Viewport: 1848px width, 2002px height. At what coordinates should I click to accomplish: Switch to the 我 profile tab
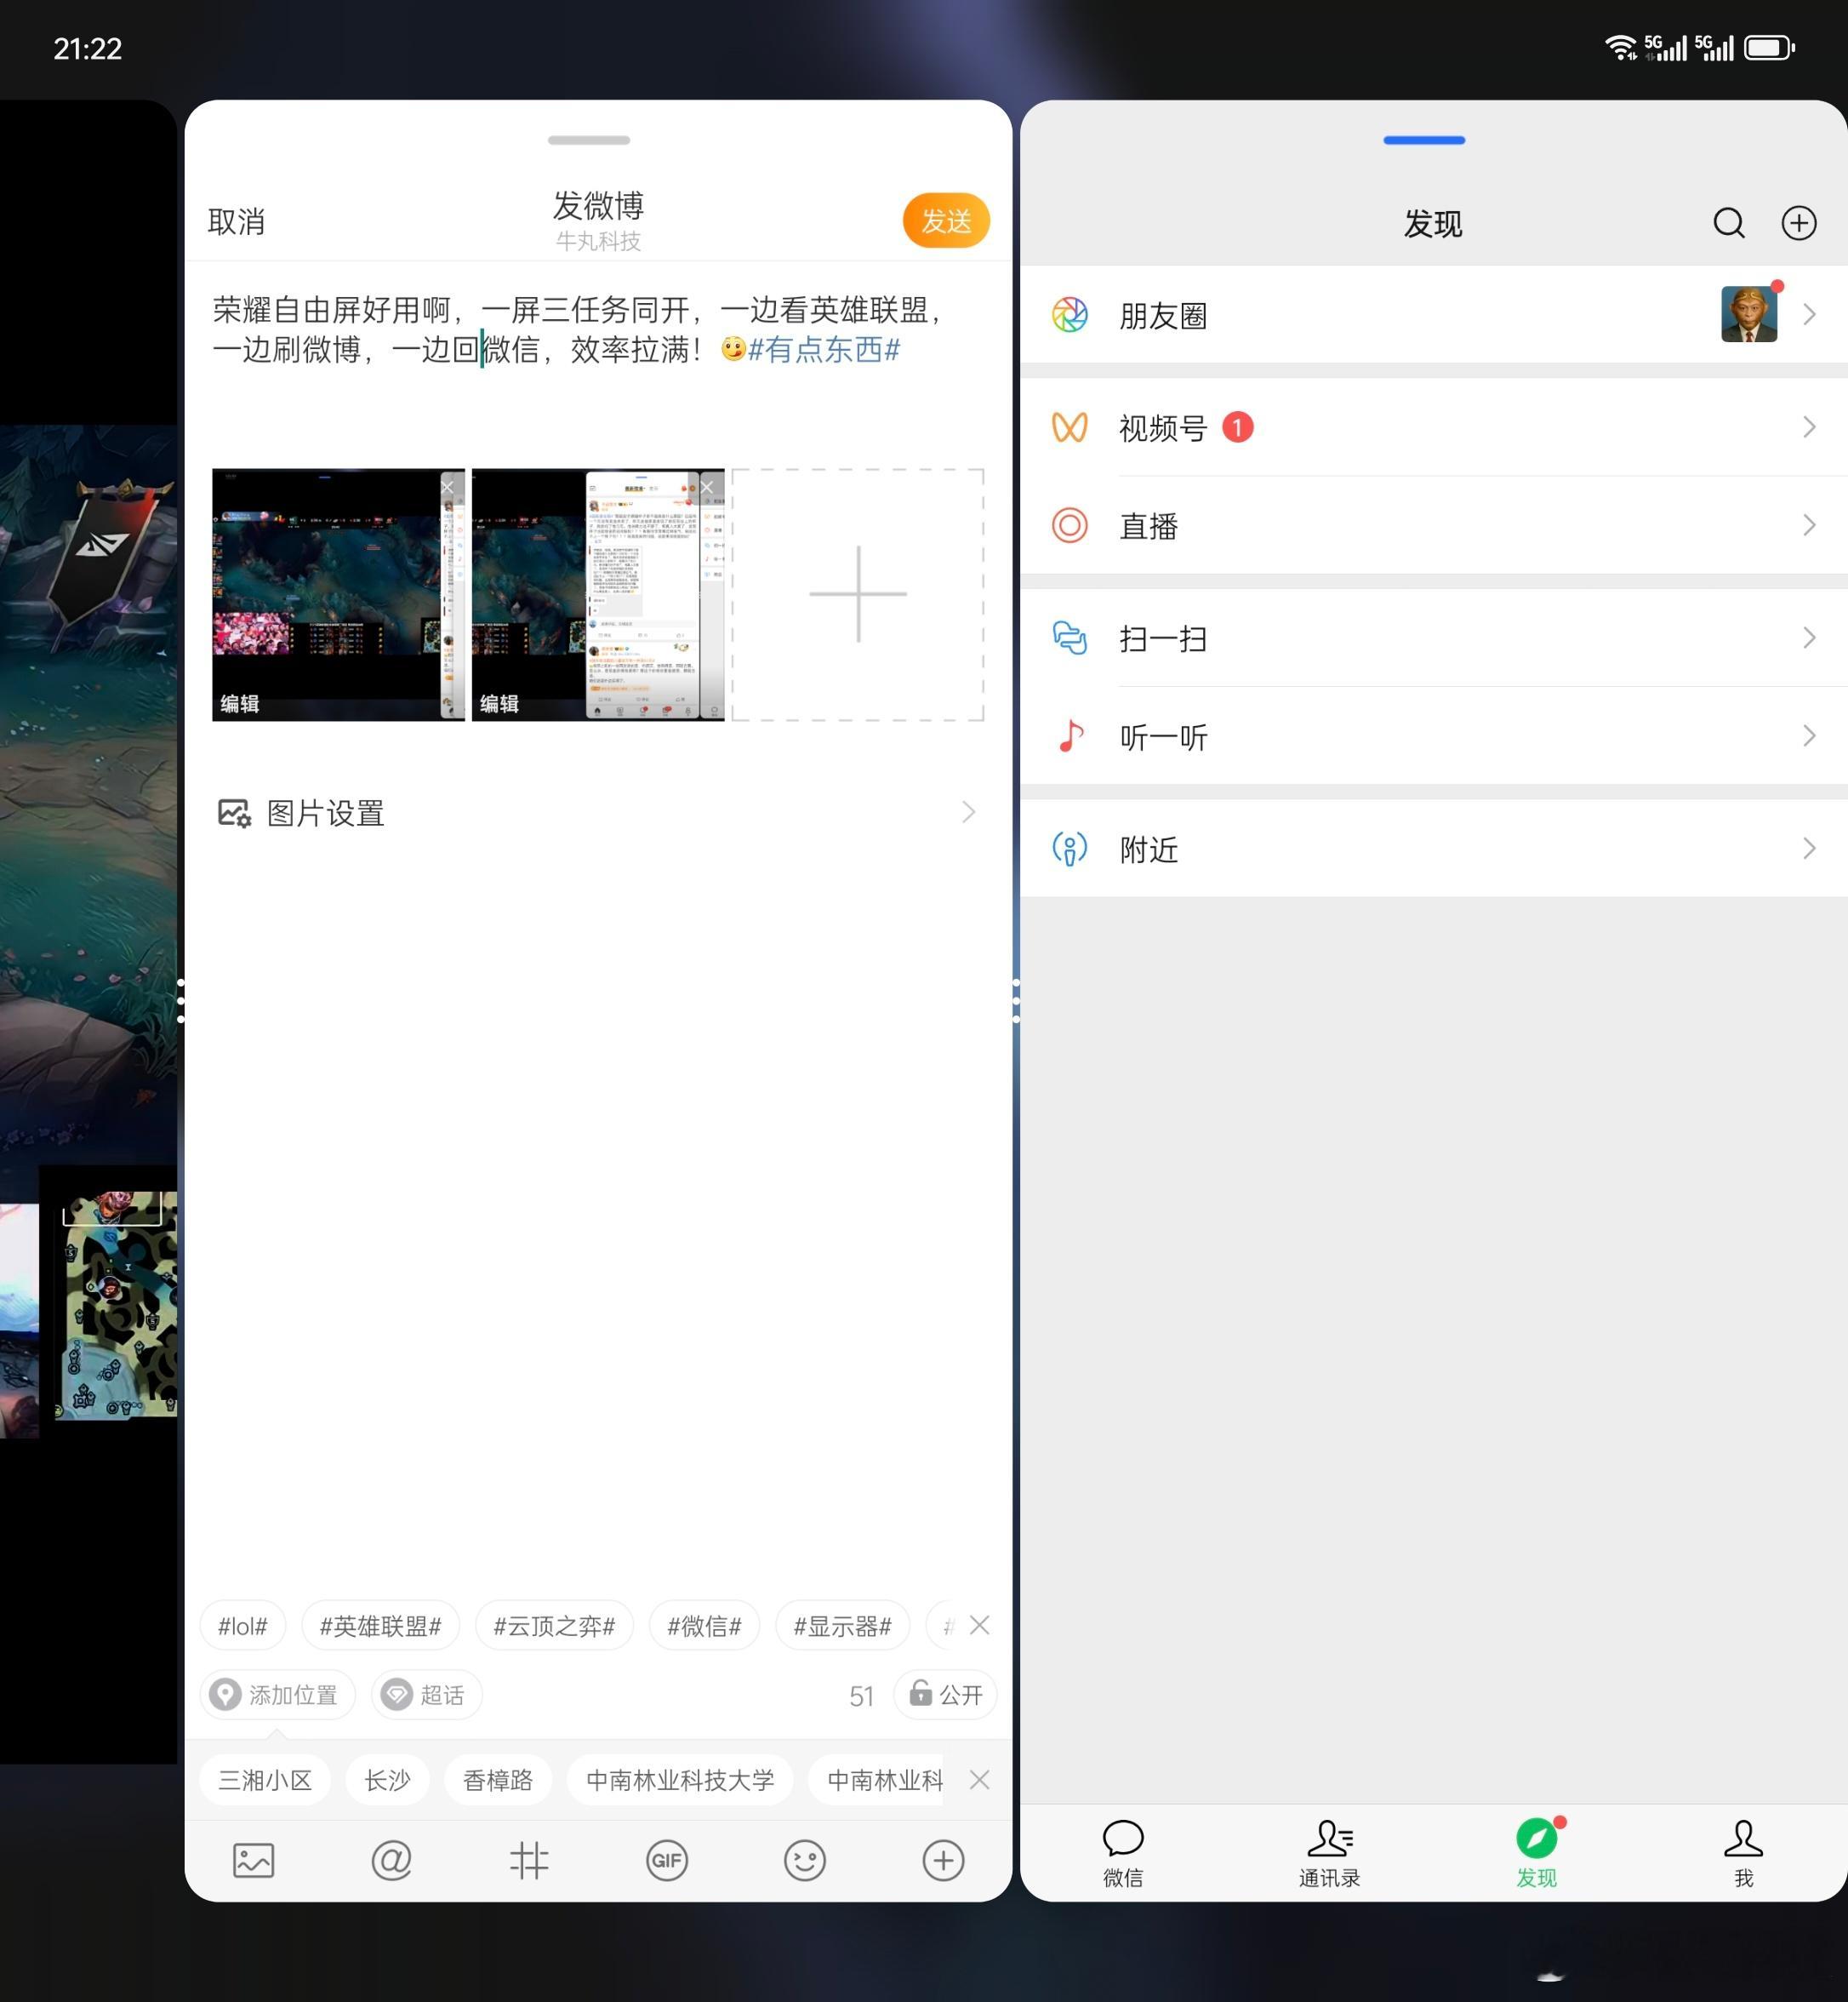[1743, 1853]
